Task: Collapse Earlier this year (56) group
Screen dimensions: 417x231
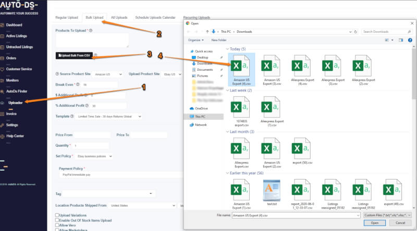Action: [x=227, y=173]
